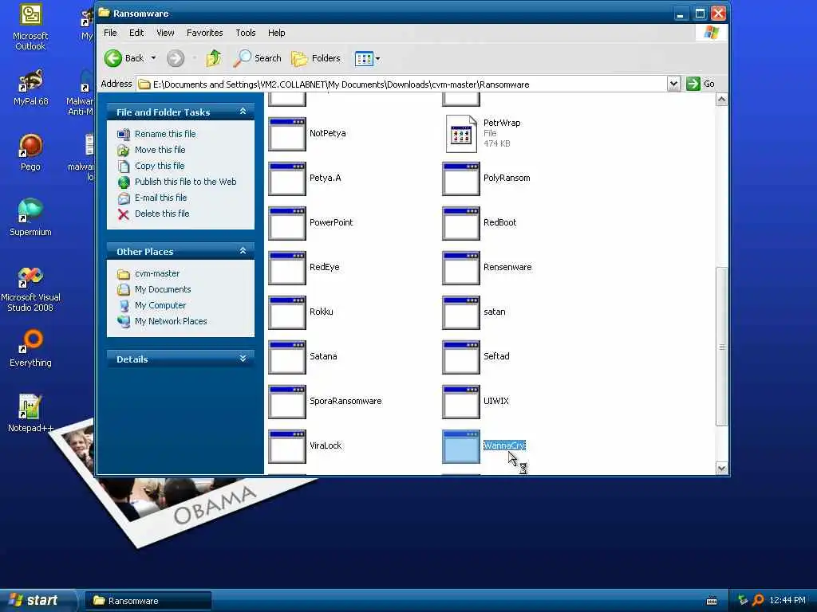Image resolution: width=817 pixels, height=612 pixels.
Task: Open the Favorites menu
Action: [x=205, y=33]
